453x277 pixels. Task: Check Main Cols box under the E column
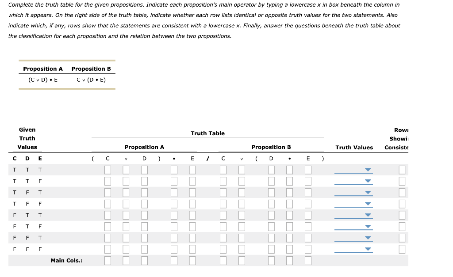click(192, 261)
